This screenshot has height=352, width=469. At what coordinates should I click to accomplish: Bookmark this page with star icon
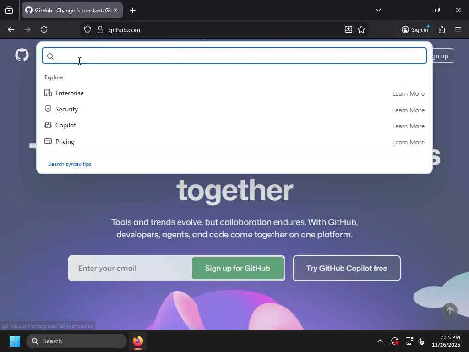coord(361,29)
